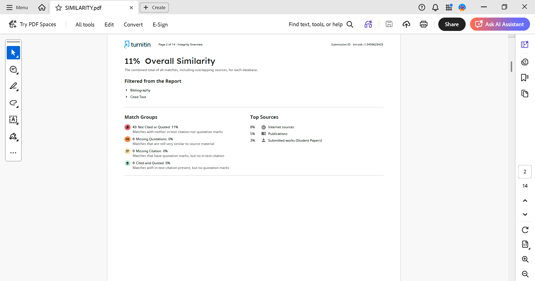Click the Share button
Image resolution: width=535 pixels, height=281 pixels.
point(452,24)
